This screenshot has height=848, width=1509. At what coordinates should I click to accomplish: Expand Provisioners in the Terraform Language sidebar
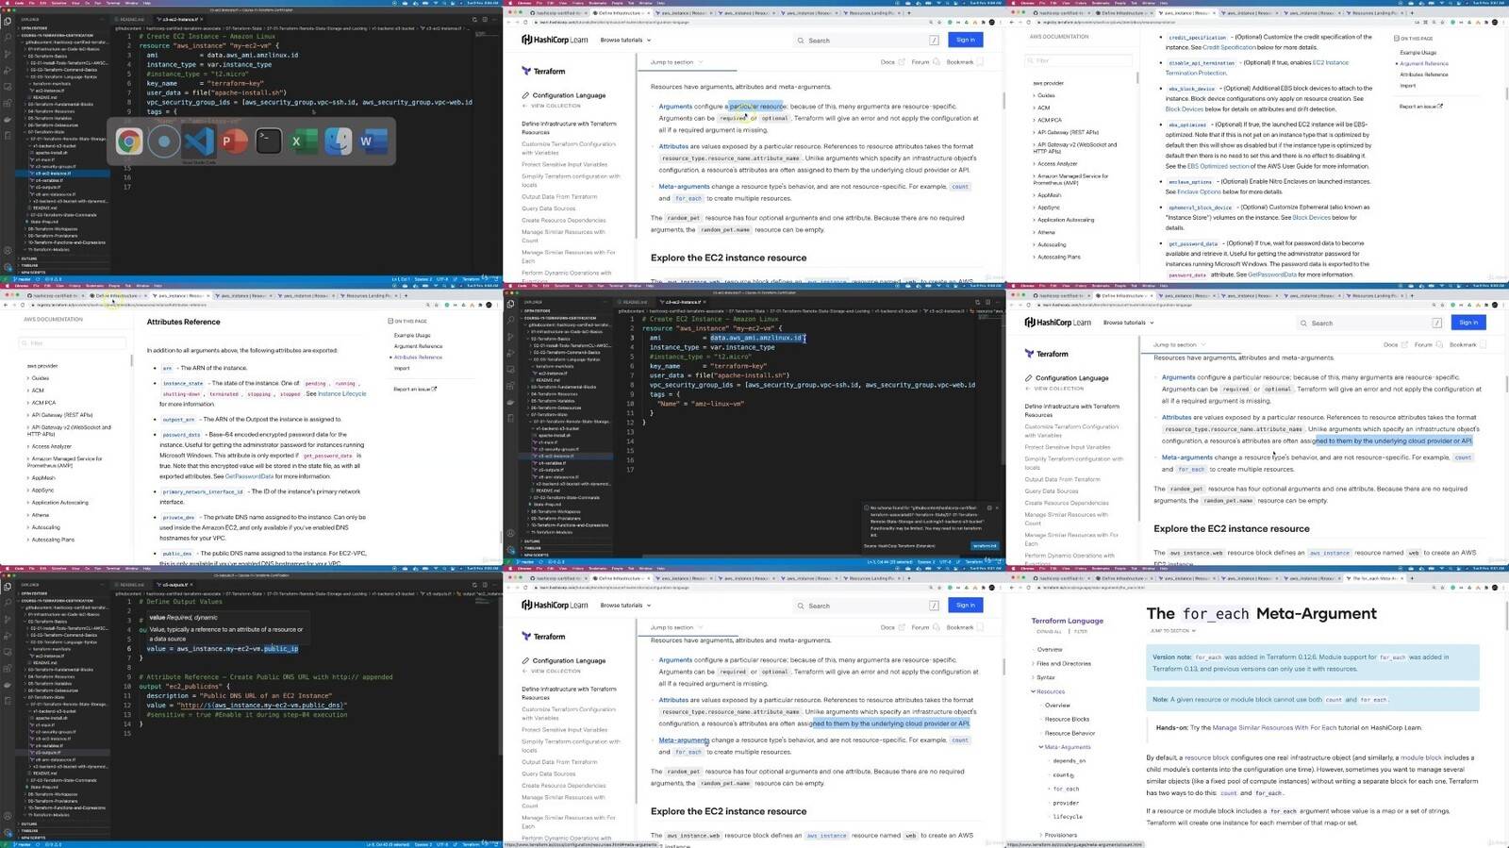pos(1060,835)
